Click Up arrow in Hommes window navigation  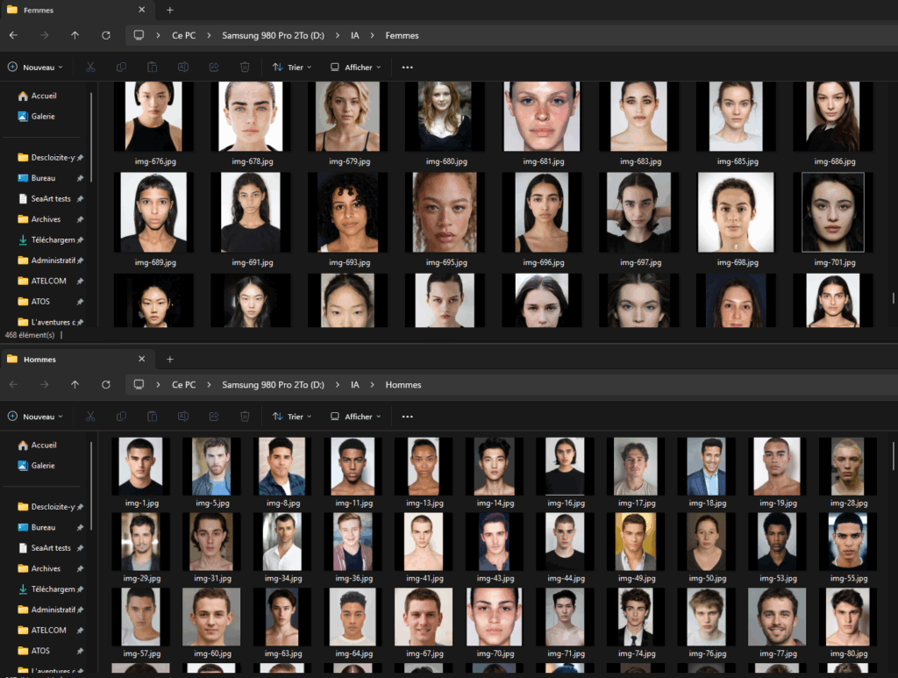(75, 385)
